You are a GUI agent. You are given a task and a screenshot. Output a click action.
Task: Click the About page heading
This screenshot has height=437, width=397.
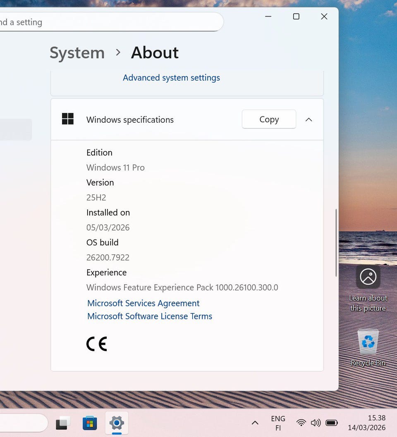click(x=155, y=53)
